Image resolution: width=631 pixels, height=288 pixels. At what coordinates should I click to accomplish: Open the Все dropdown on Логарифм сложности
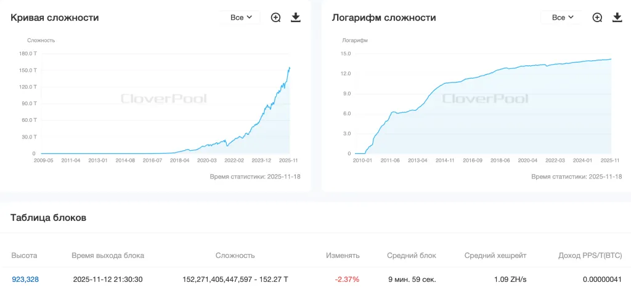tap(563, 17)
